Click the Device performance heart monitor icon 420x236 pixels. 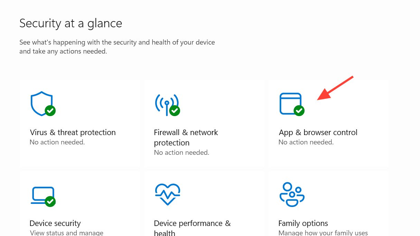pyautogui.click(x=168, y=194)
